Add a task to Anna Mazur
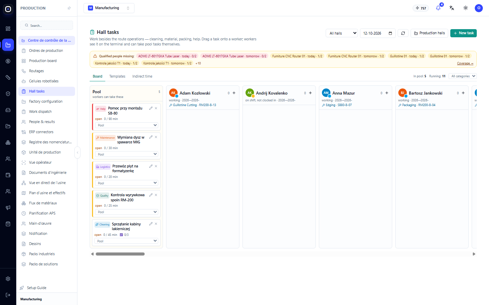The height and width of the screenshot is (305, 489). [x=387, y=93]
